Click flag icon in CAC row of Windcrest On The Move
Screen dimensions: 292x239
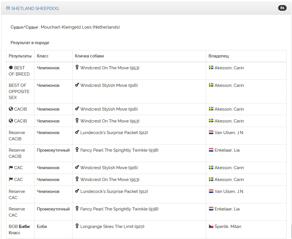click(11, 180)
